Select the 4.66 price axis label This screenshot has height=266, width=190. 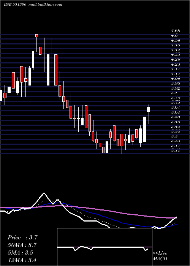(176, 31)
